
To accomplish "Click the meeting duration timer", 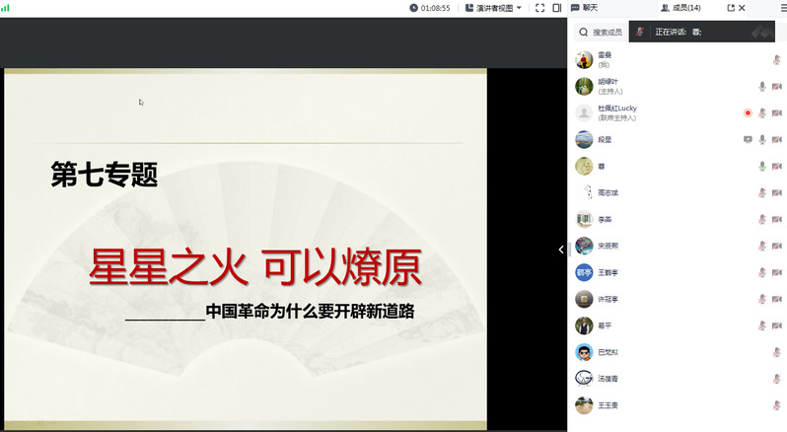I will coord(430,8).
